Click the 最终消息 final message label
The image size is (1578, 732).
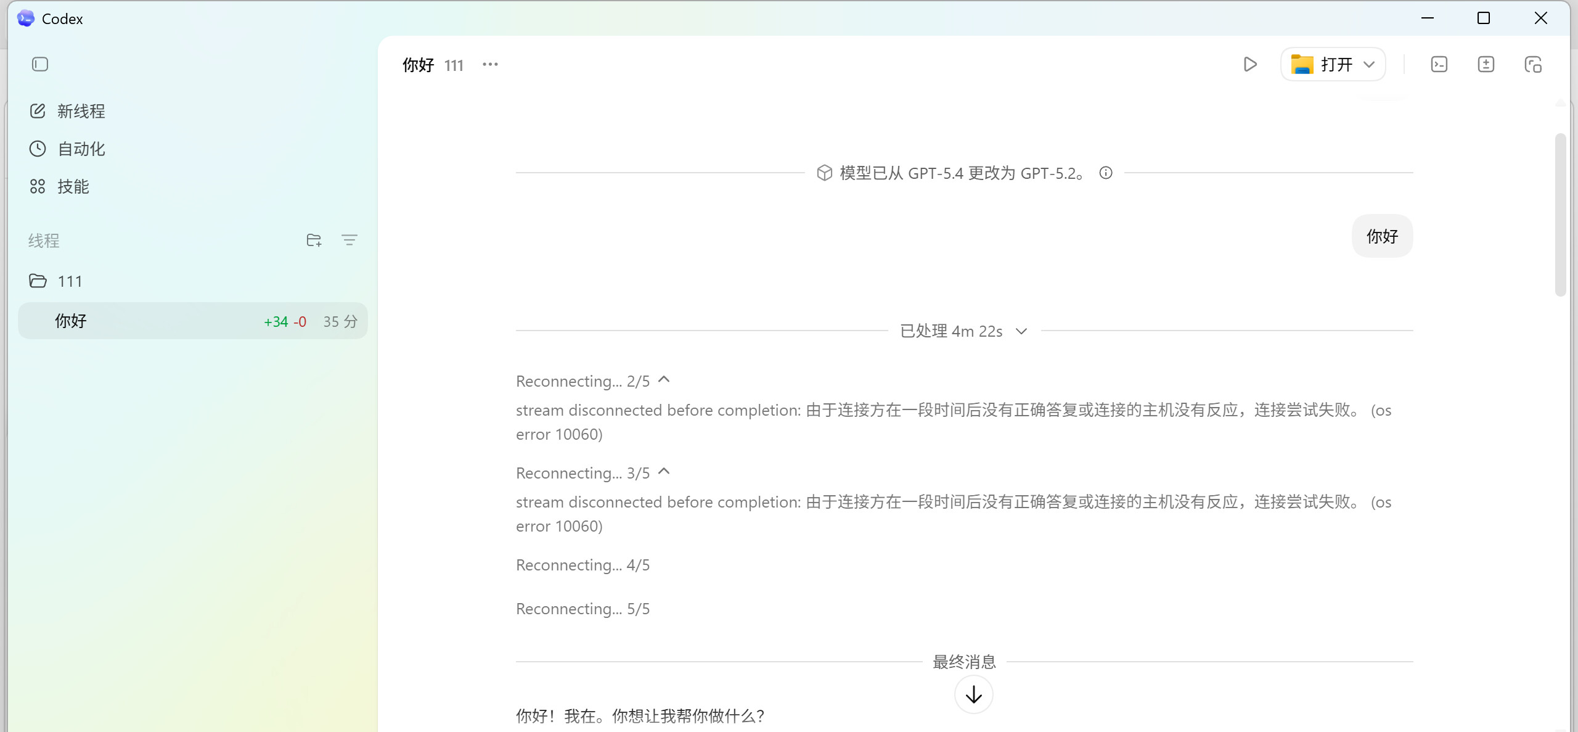(x=964, y=662)
